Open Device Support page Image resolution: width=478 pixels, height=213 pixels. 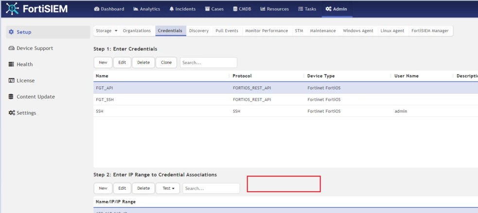(x=35, y=48)
